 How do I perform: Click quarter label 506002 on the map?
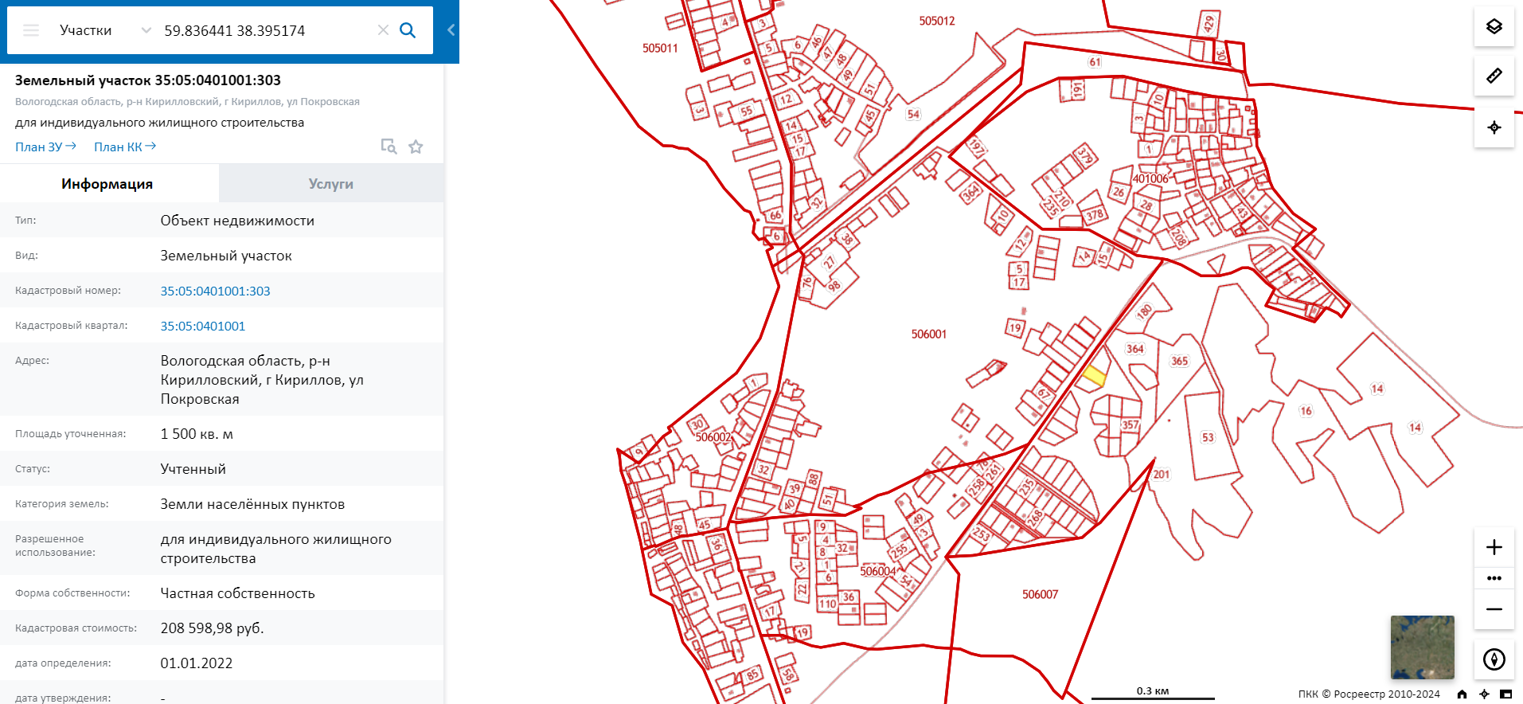tap(713, 437)
